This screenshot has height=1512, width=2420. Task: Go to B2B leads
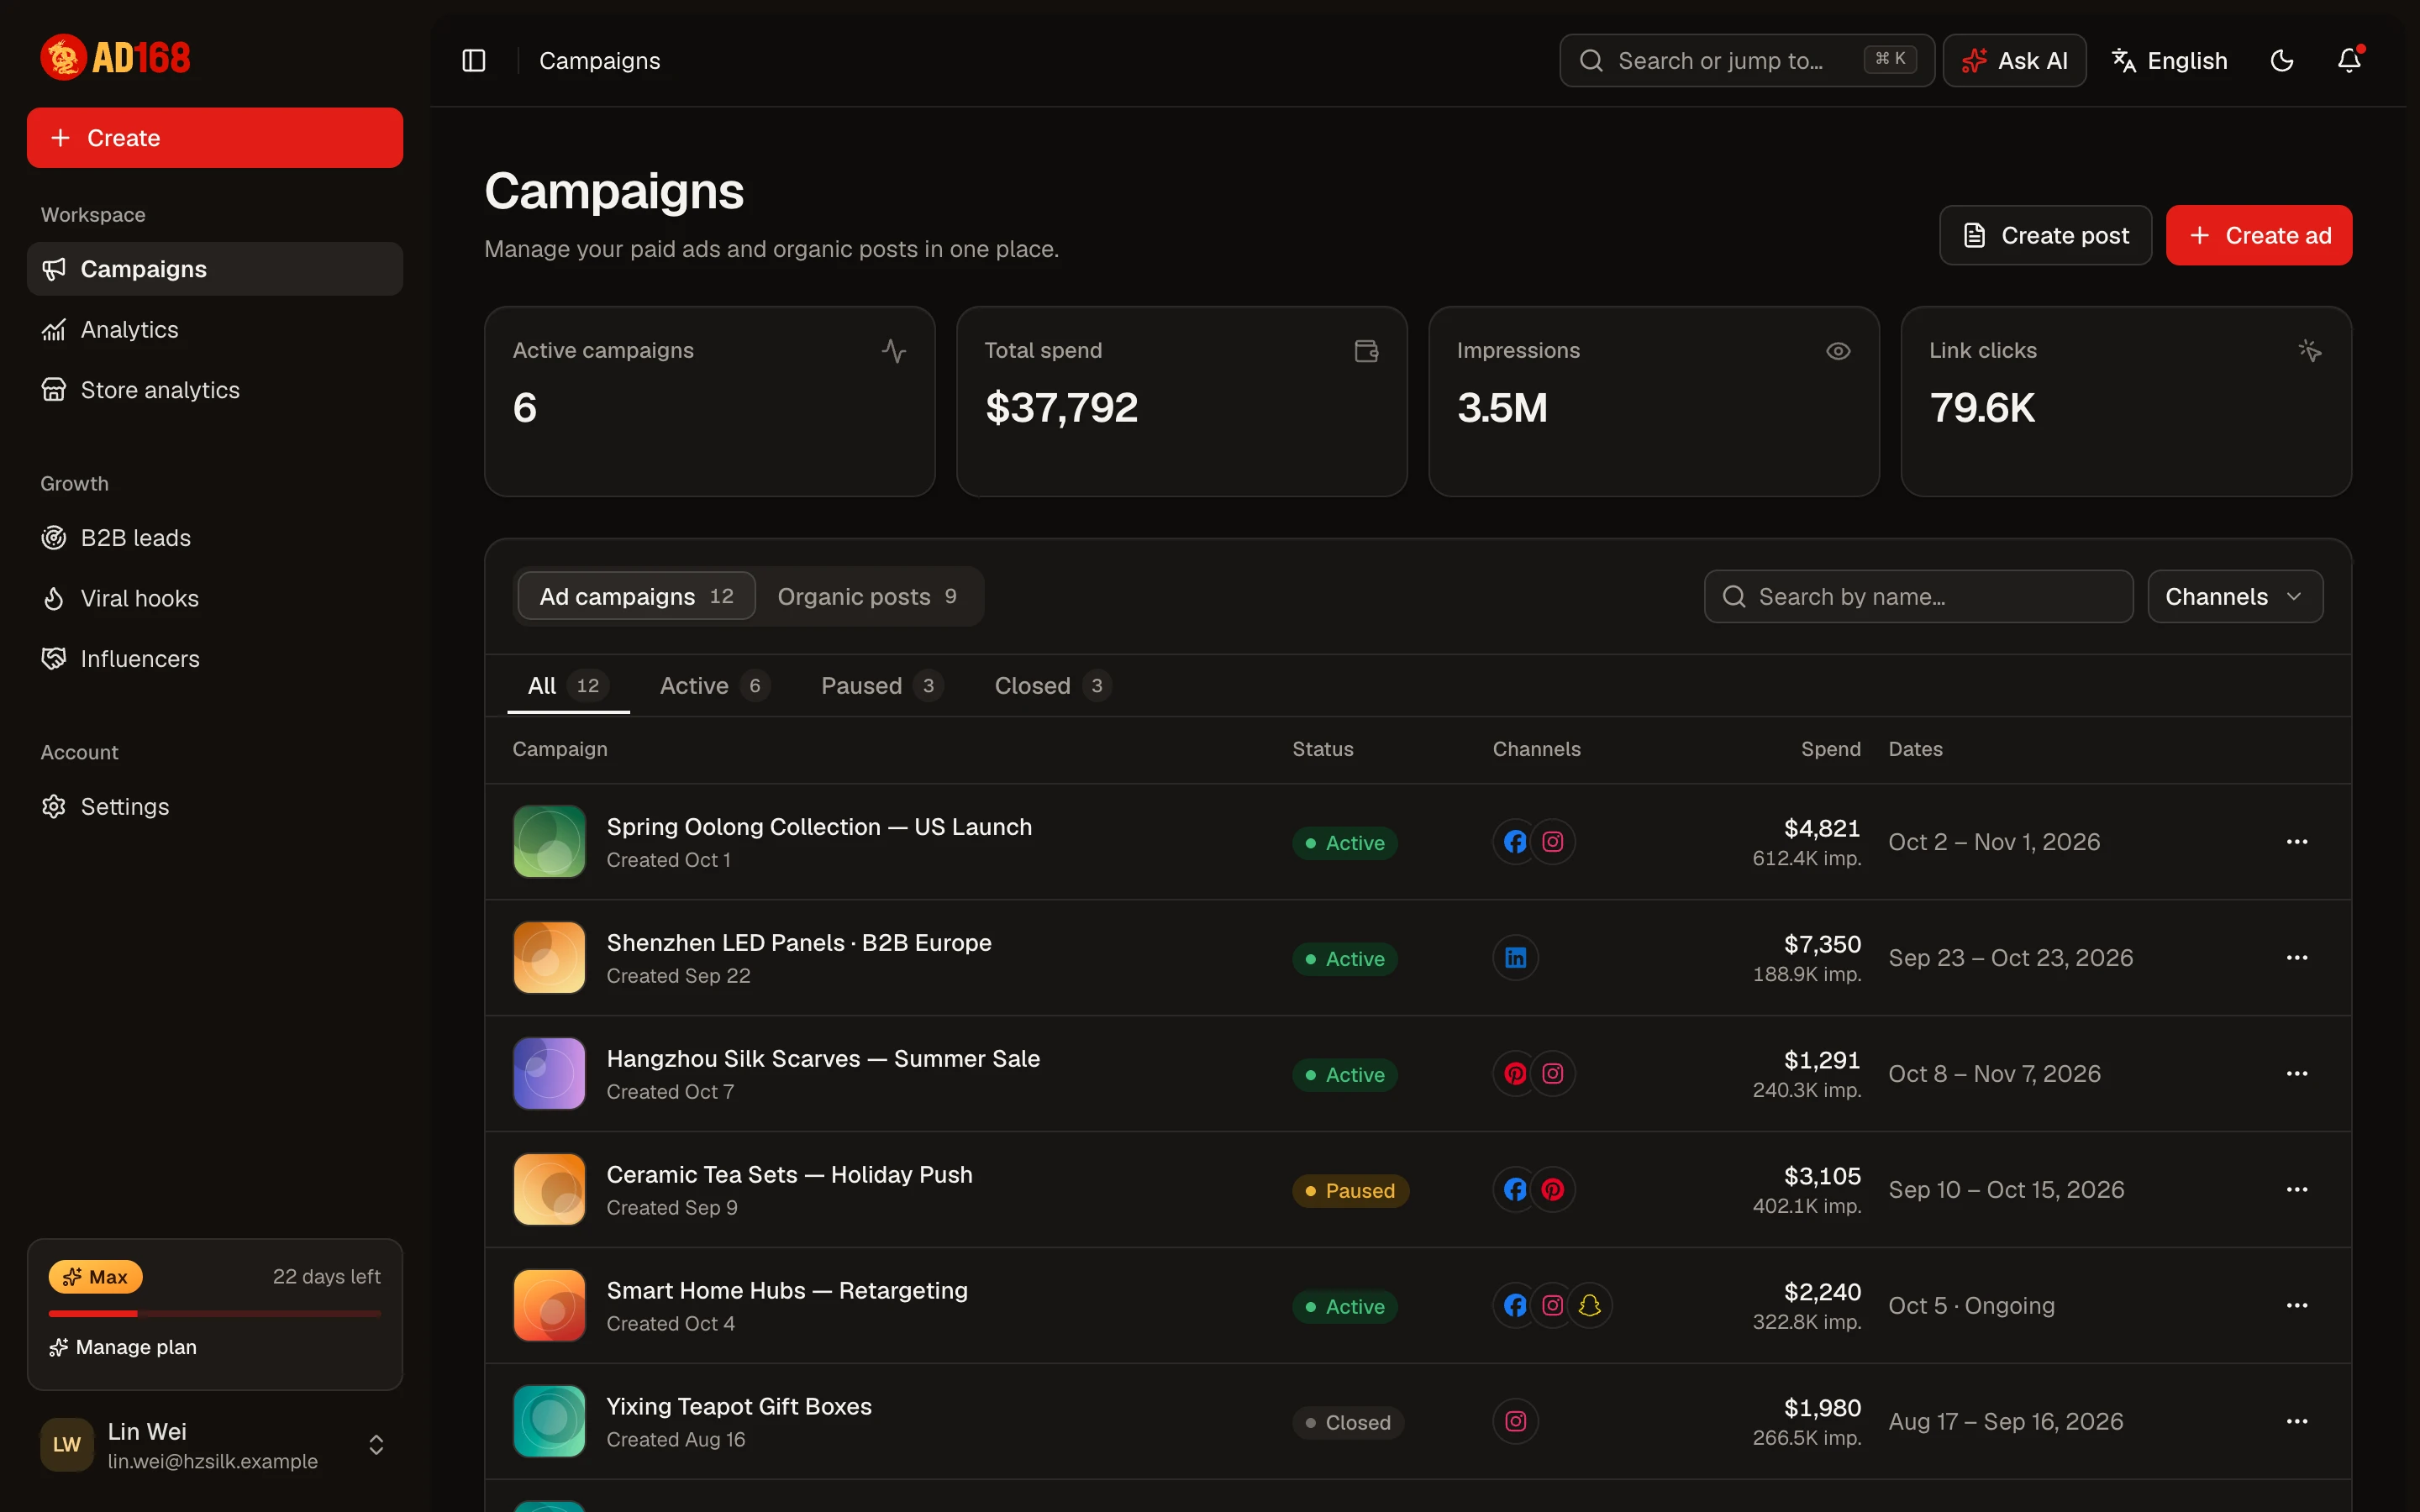click(x=215, y=538)
